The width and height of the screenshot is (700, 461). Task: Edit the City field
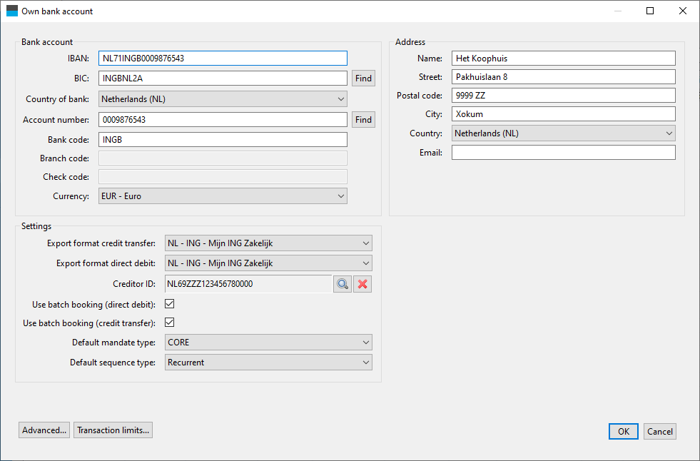[564, 113]
